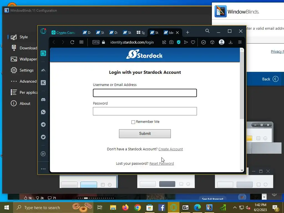The width and height of the screenshot is (284, 213).
Task: Launch Google Chrome from the taskbar
Action: pos(138,207)
